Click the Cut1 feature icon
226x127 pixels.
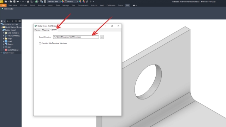tap(6, 47)
